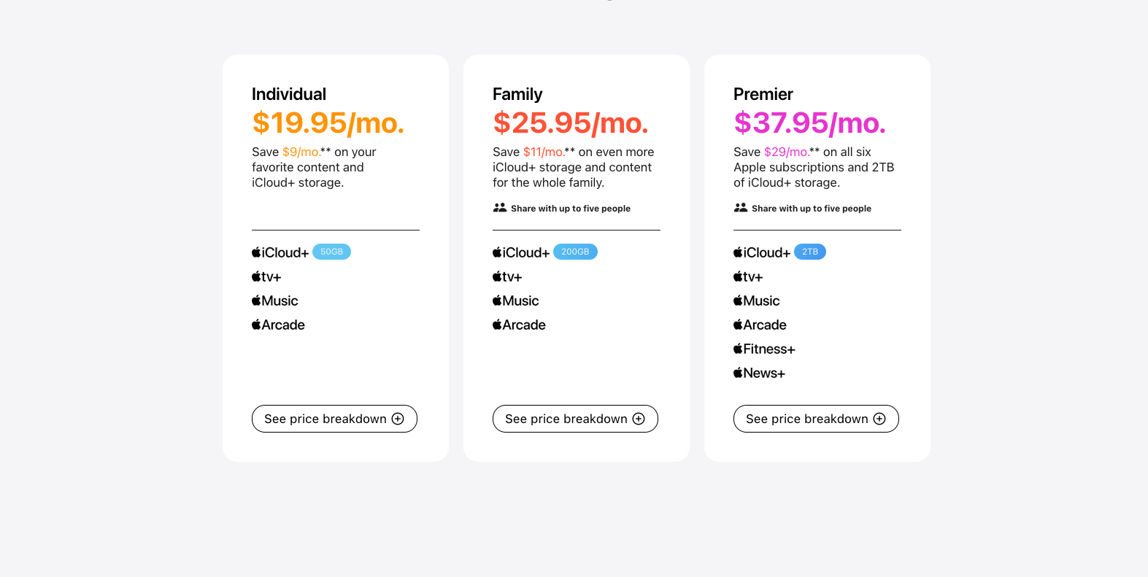Click the plus icon on Premier price breakdown button
This screenshot has height=577, width=1148.
pyautogui.click(x=879, y=419)
